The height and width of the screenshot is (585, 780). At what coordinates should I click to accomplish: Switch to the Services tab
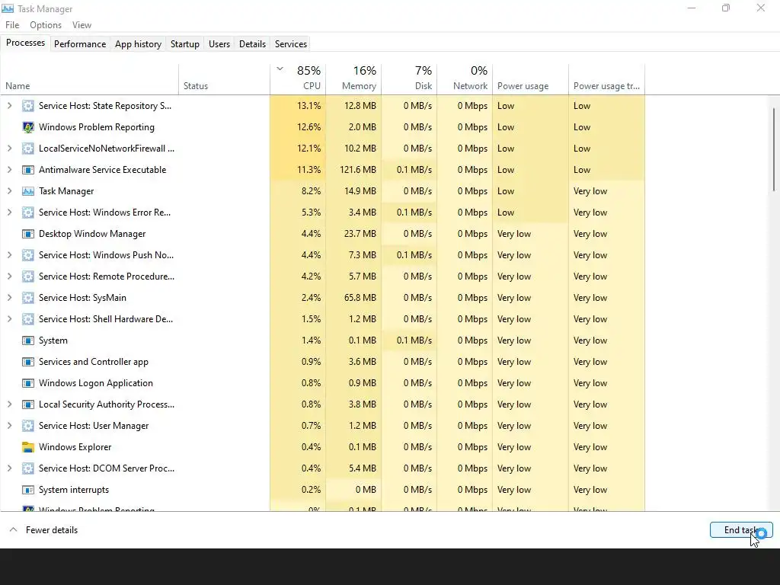coord(291,43)
